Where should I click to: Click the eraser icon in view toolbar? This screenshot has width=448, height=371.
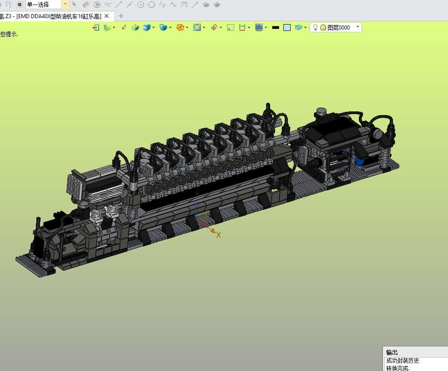124,27
